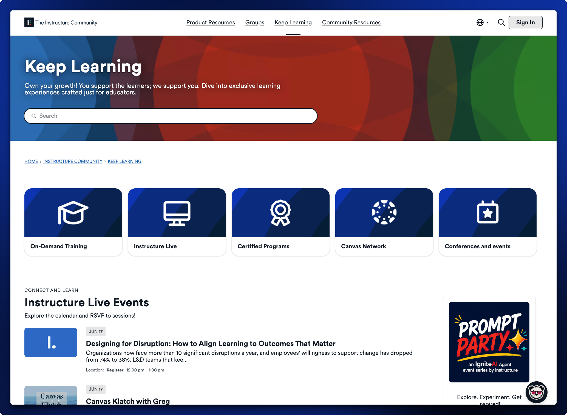Go to the HOME breadcrumb link
The image size is (567, 415).
point(31,161)
